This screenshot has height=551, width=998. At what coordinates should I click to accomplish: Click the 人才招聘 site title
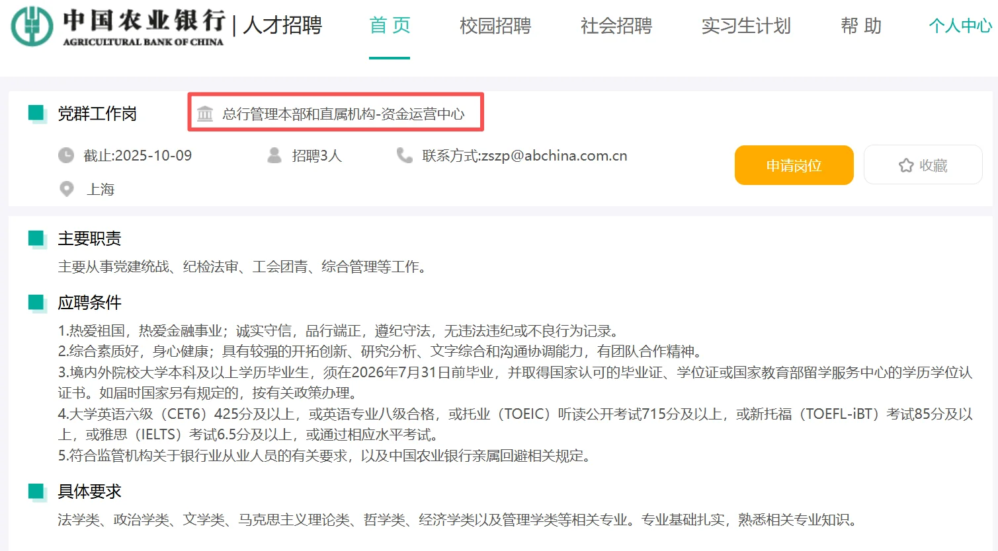(x=282, y=25)
